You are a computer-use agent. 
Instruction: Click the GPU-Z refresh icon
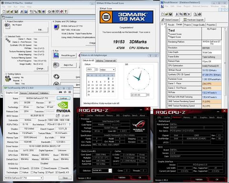(65, 92)
